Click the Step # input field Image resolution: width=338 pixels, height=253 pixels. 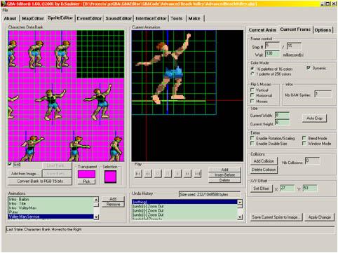[x=272, y=46]
